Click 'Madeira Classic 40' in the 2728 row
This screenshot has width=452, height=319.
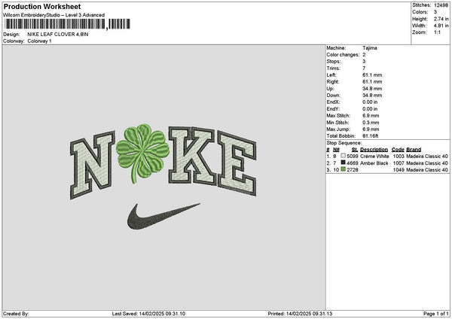[427, 170]
